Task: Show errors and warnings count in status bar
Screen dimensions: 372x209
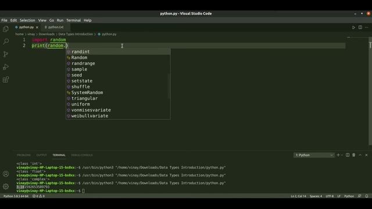Action: coord(38,196)
